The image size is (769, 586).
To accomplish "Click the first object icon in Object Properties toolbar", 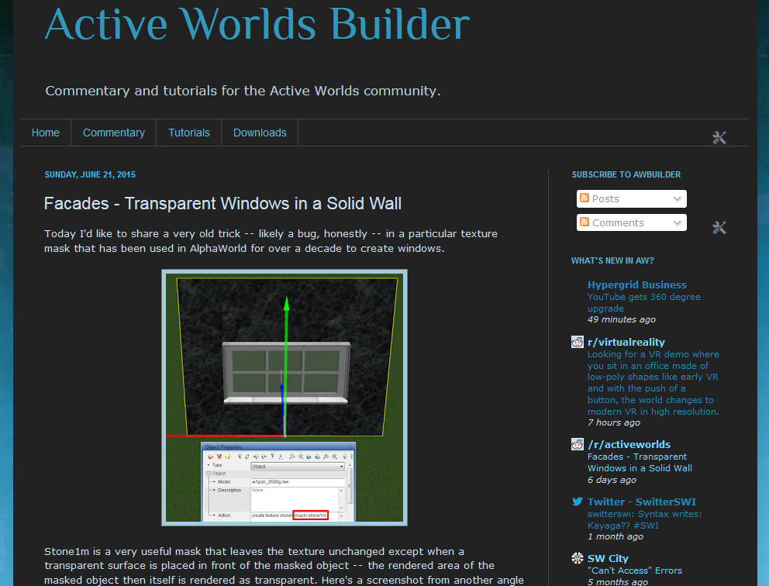I will pos(209,456).
